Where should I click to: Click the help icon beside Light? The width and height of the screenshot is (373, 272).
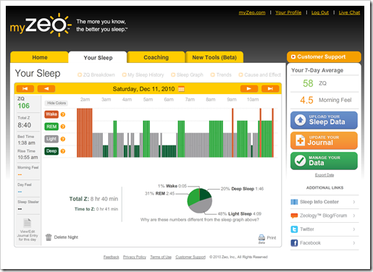[x=63, y=139]
